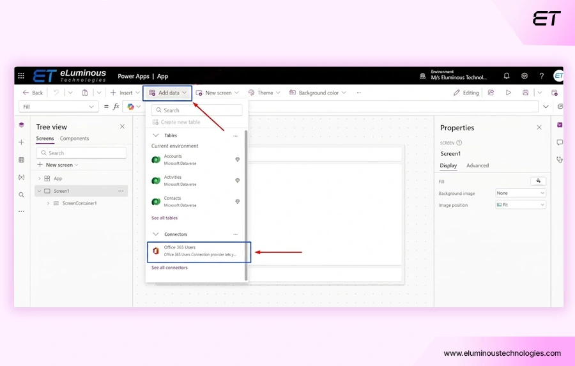Image resolution: width=575 pixels, height=366 pixels.
Task: Select the Activities Dataverse table
Action: tap(195, 180)
